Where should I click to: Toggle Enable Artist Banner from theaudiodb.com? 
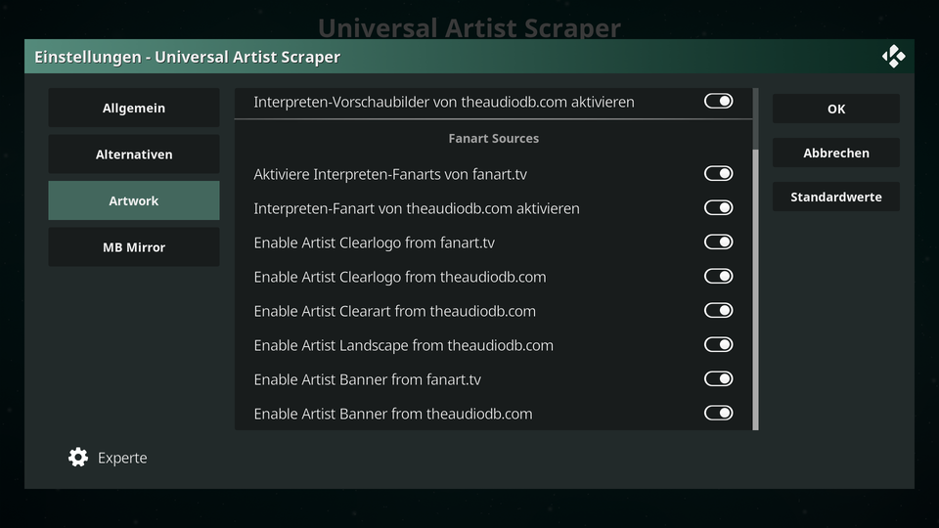click(718, 413)
